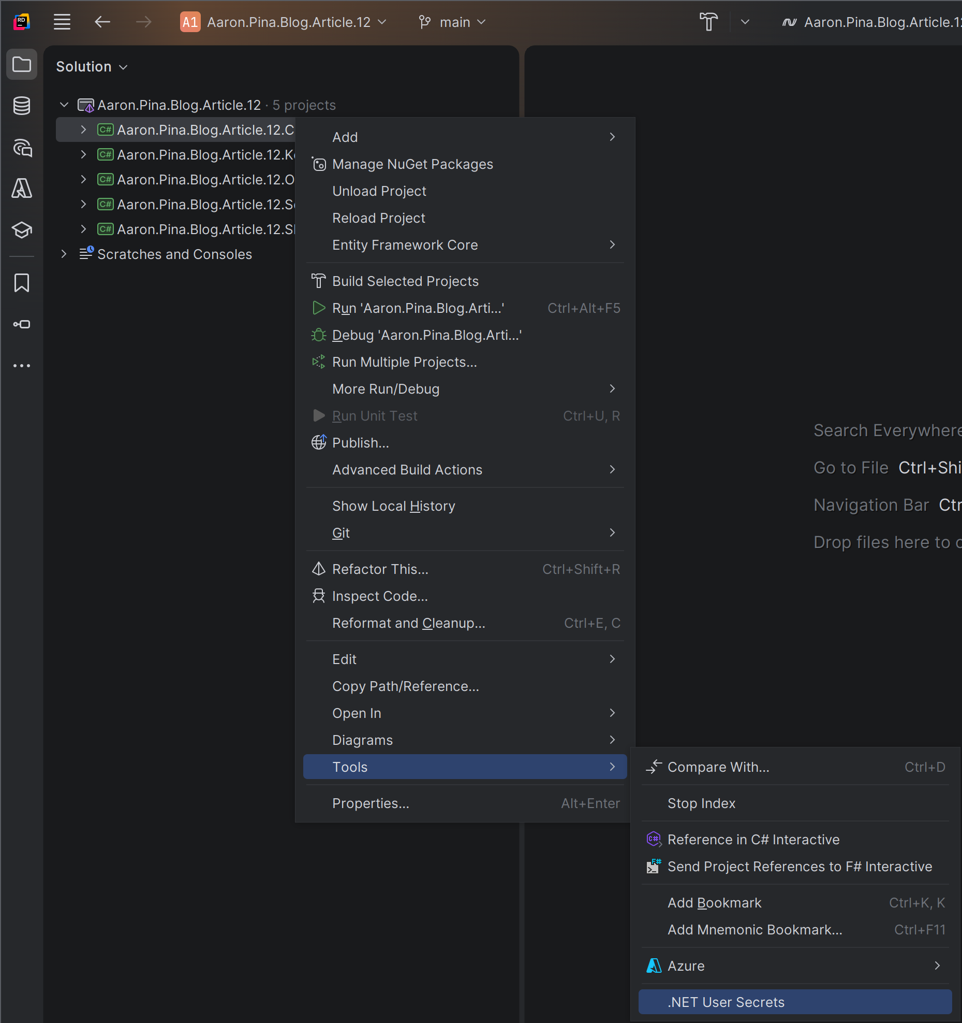Screen dimensions: 962x1023
Task: Click Stop Index in Tools submenu
Action: 795,803
